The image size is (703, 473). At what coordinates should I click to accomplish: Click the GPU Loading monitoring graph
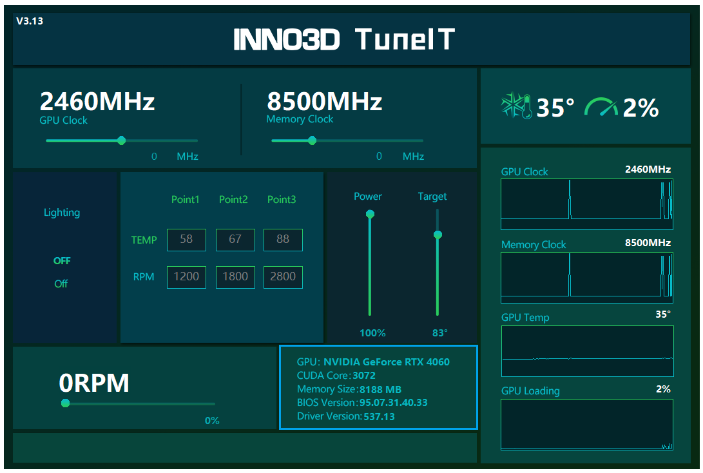coord(587,425)
